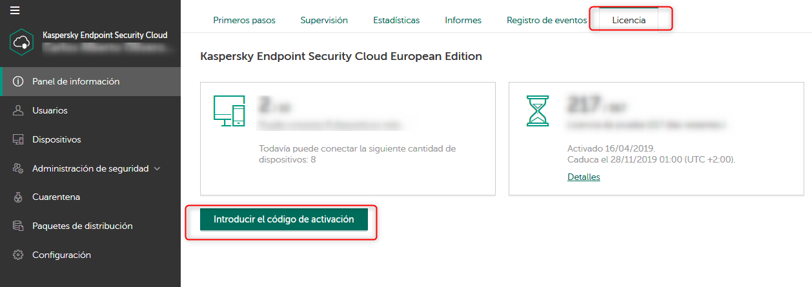This screenshot has width=812, height=287.
Task: Click the hamburger menu icon
Action: tap(15, 10)
